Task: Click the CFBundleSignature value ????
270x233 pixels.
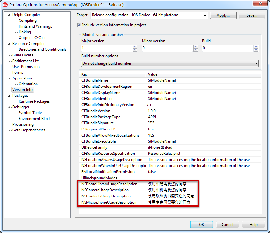Action: click(151, 123)
